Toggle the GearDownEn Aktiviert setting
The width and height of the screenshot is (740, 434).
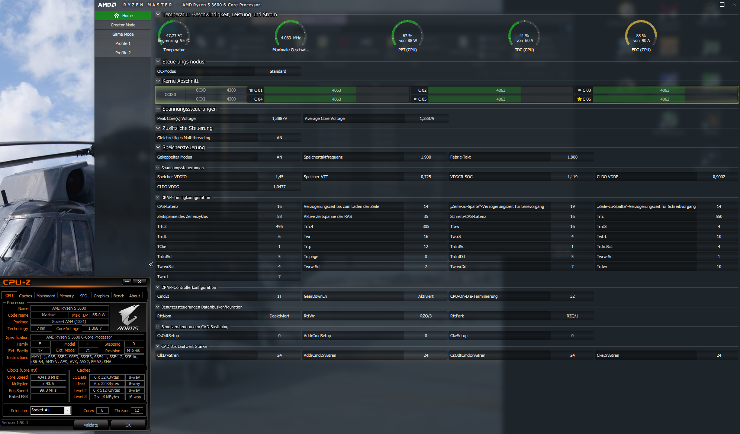pos(426,296)
